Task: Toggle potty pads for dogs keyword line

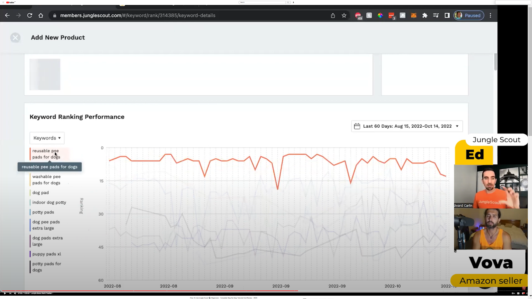Action: coord(47,267)
